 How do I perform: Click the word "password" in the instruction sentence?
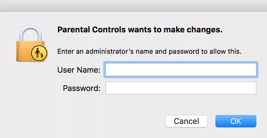[183, 52]
